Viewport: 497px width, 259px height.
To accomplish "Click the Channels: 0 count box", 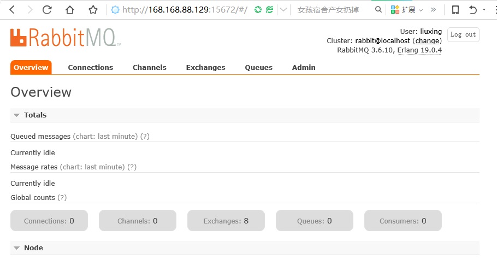I will [x=138, y=221].
